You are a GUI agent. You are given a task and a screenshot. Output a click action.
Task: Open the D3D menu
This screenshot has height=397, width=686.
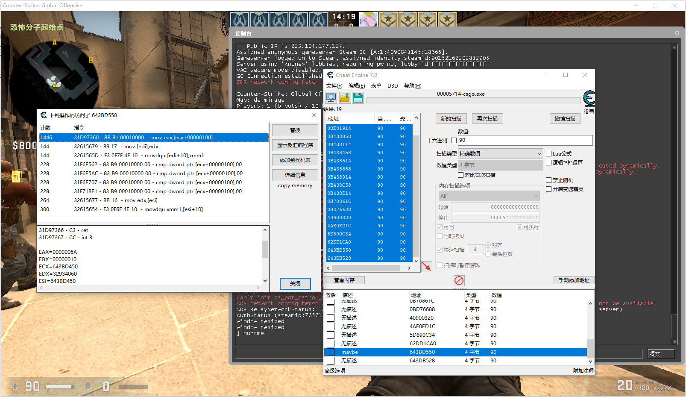click(393, 86)
